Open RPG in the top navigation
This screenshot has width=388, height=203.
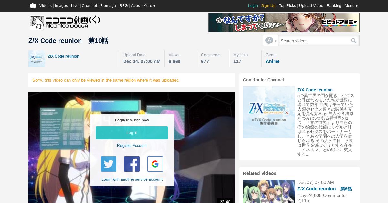(x=124, y=6)
